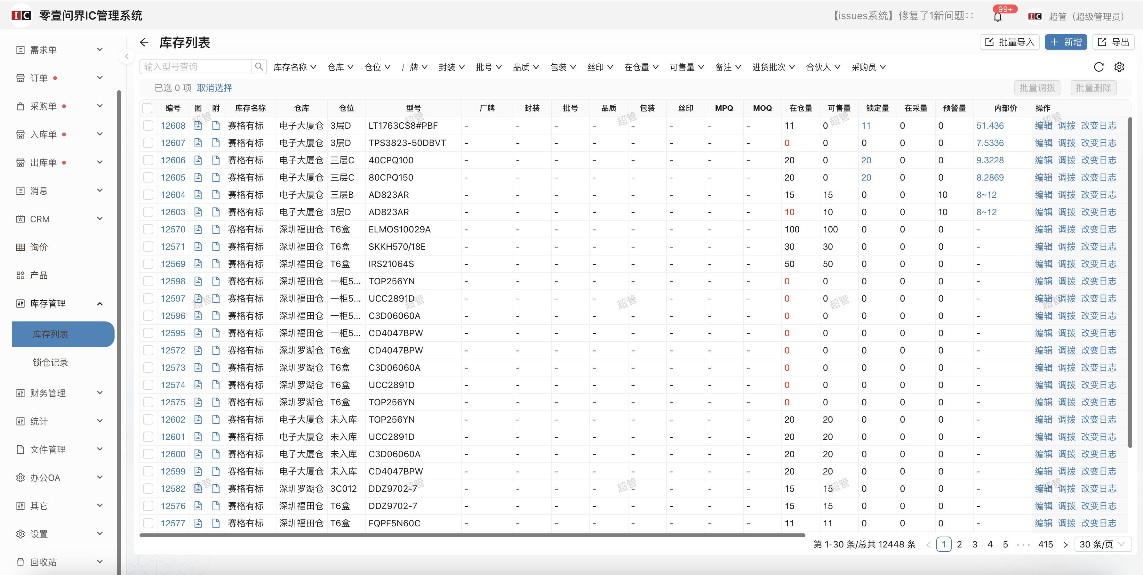The image size is (1143, 575).
Task: Click the notification bell icon
Action: click(x=997, y=17)
